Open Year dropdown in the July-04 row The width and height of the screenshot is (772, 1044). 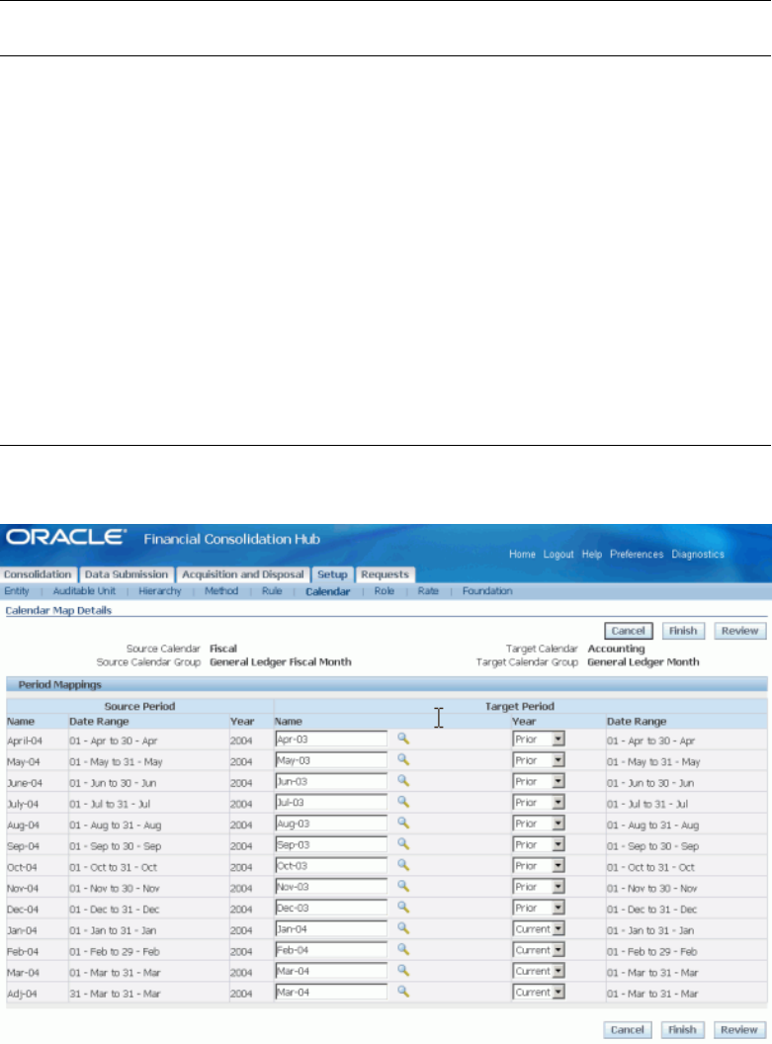[539, 803]
